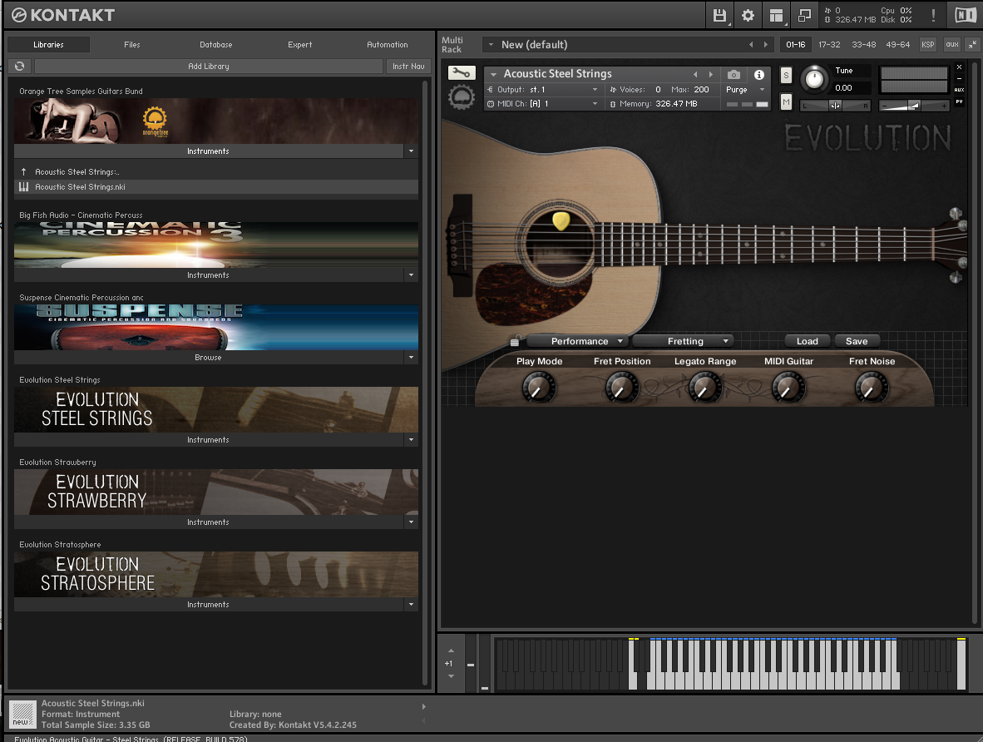Click Instruments under Evolution Strawberry
Image resolution: width=983 pixels, height=742 pixels.
pyautogui.click(x=208, y=522)
